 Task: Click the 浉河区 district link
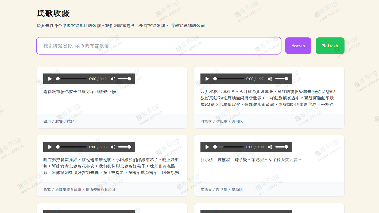tap(237, 121)
